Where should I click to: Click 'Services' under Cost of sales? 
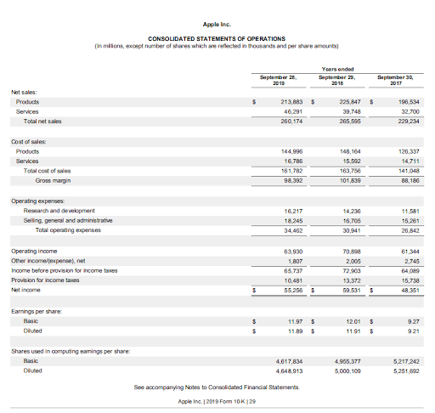27,161
